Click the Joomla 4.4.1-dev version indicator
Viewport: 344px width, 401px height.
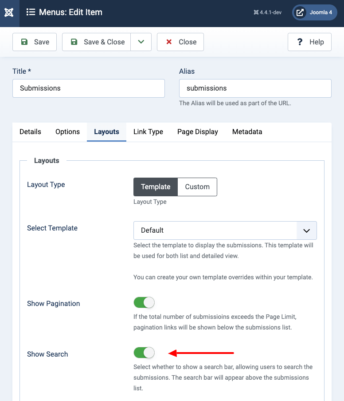(267, 12)
